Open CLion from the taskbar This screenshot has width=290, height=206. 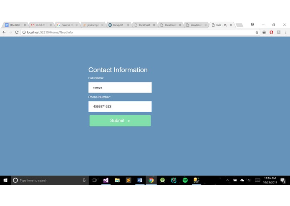click(174, 180)
